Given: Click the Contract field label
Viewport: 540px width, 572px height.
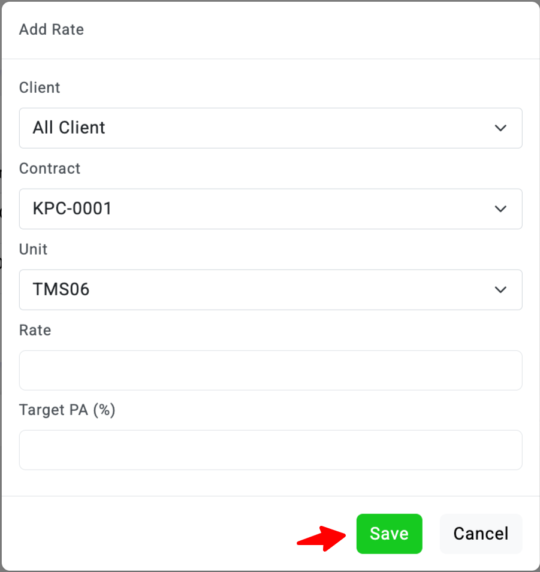Looking at the screenshot, I should click(50, 168).
